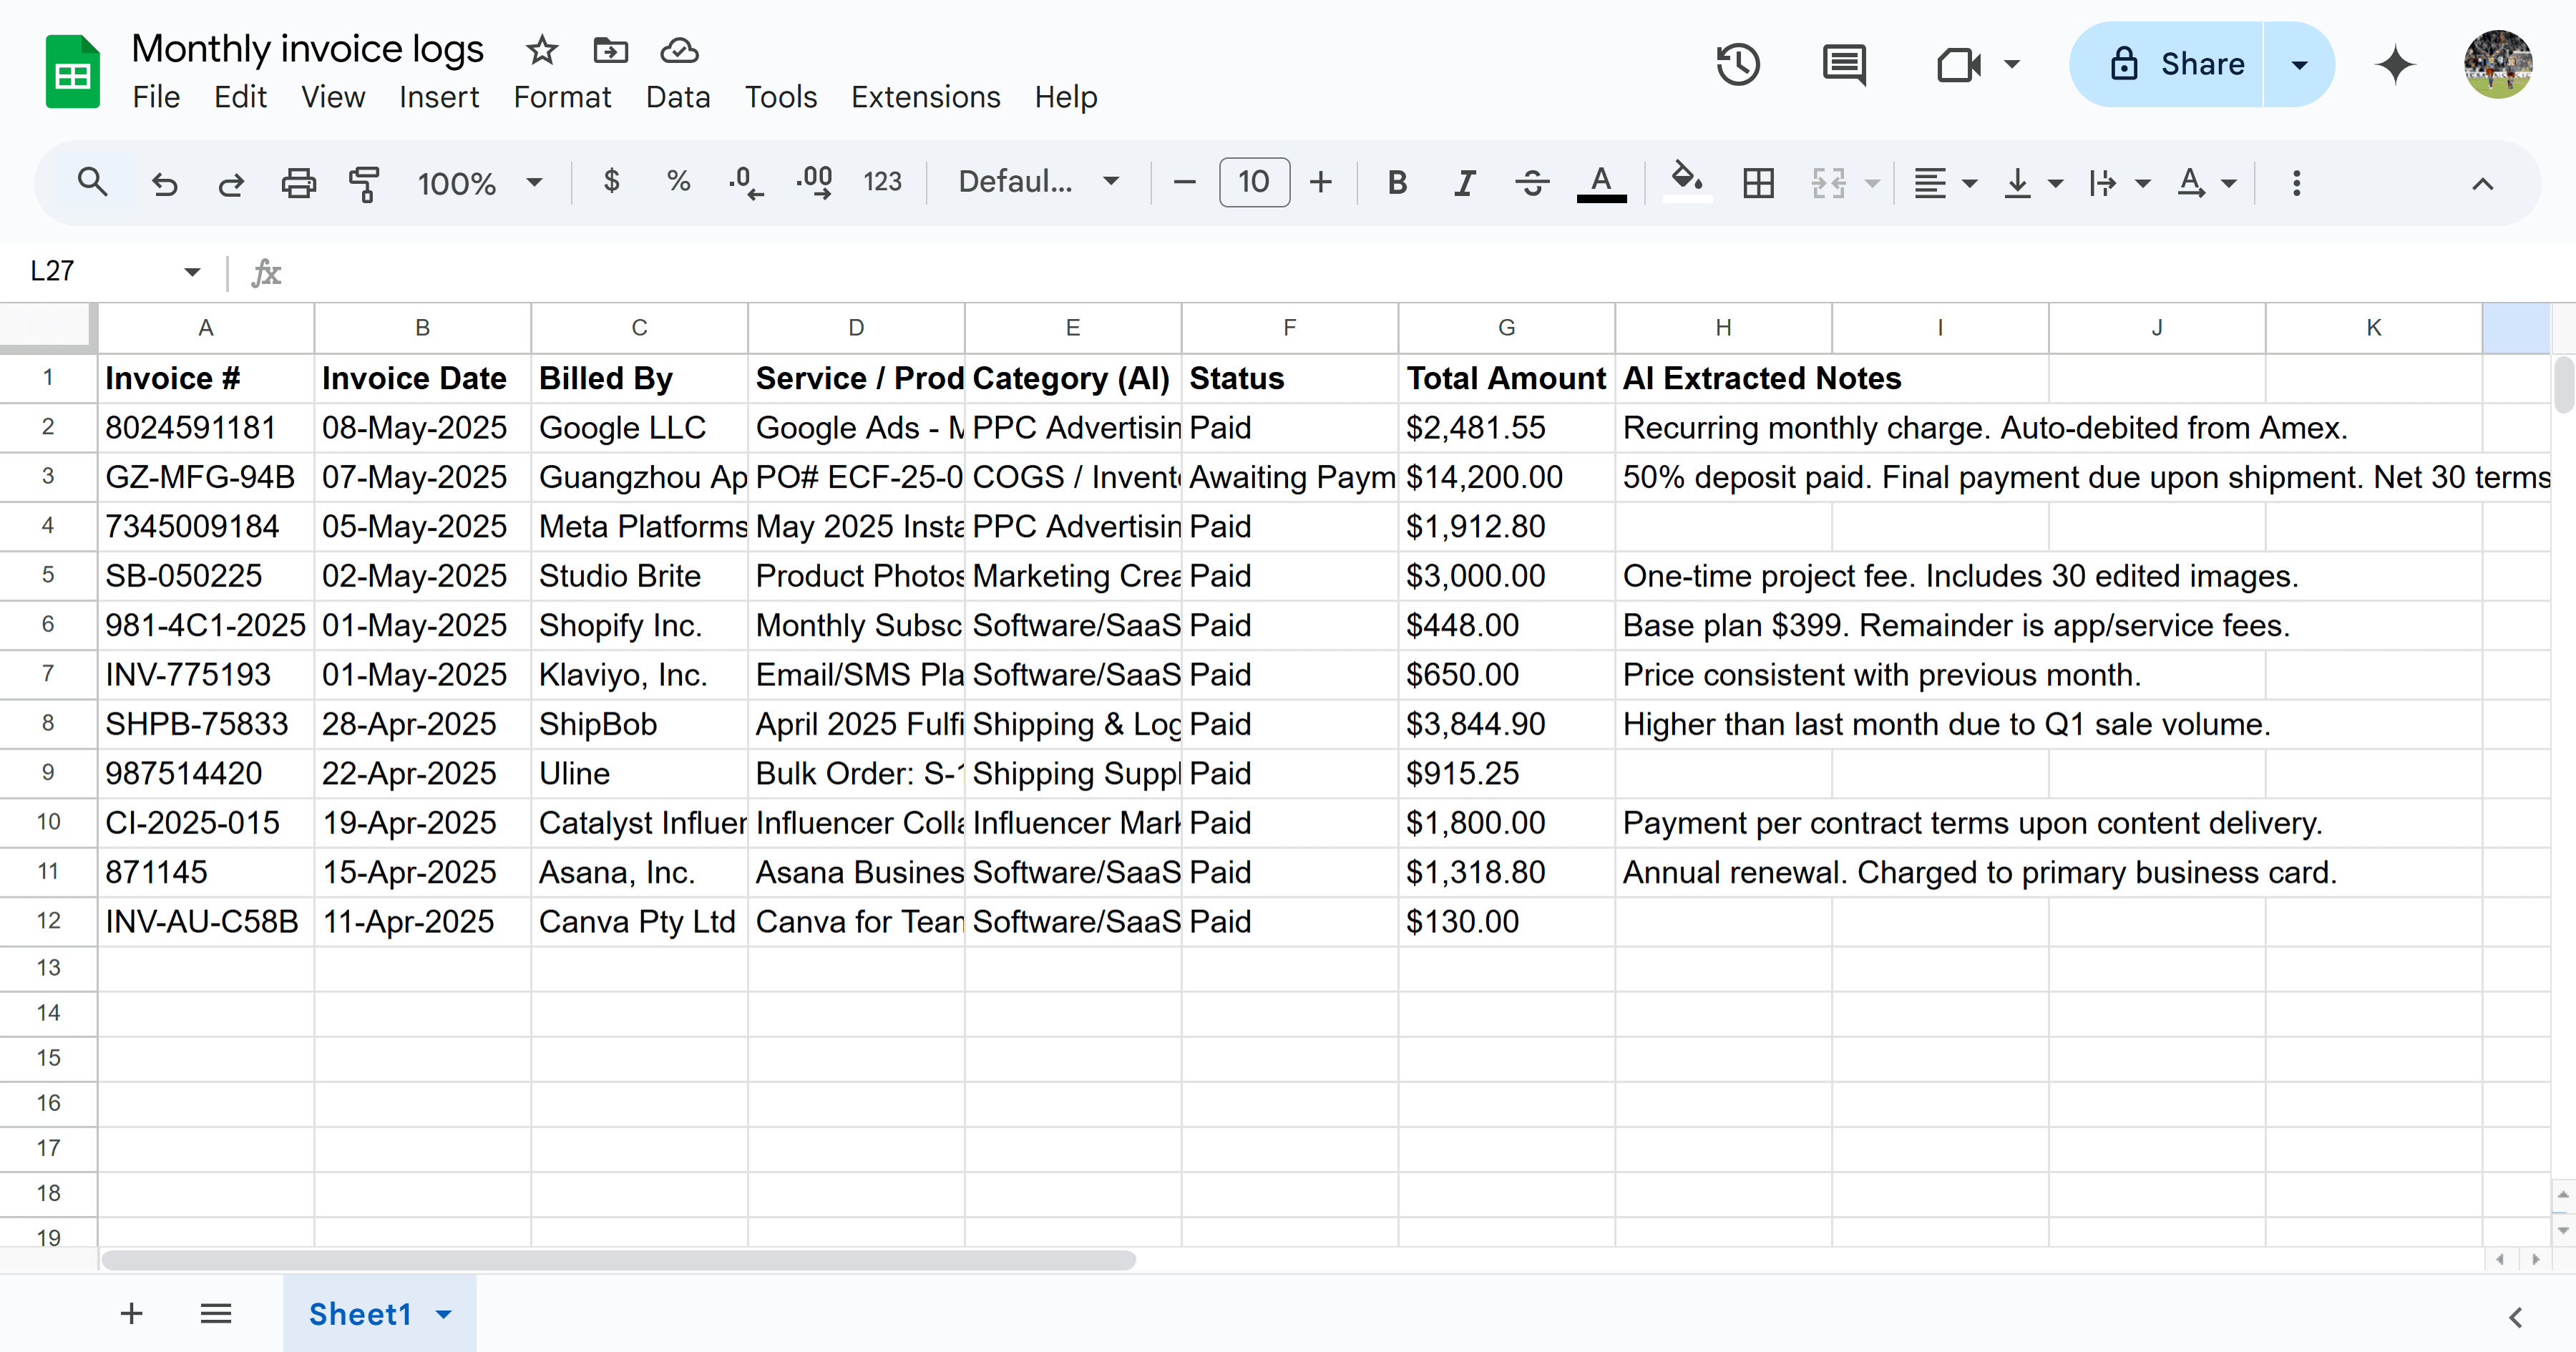This screenshot has height=1352, width=2576.
Task: Expand the Share options dropdown arrow
Action: click(x=2299, y=65)
